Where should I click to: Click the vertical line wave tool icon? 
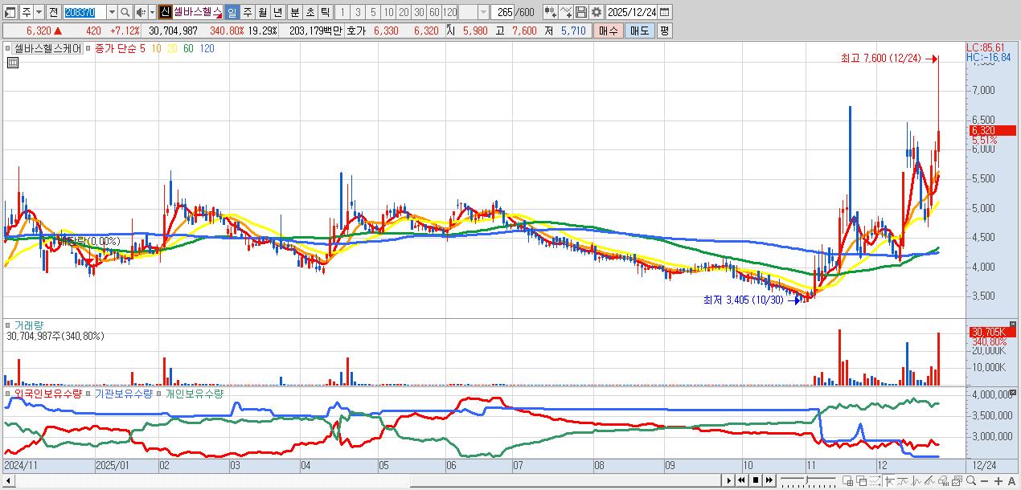point(916,480)
